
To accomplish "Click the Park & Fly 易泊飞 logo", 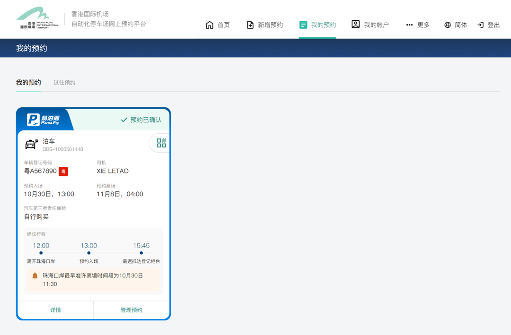I will [44, 120].
